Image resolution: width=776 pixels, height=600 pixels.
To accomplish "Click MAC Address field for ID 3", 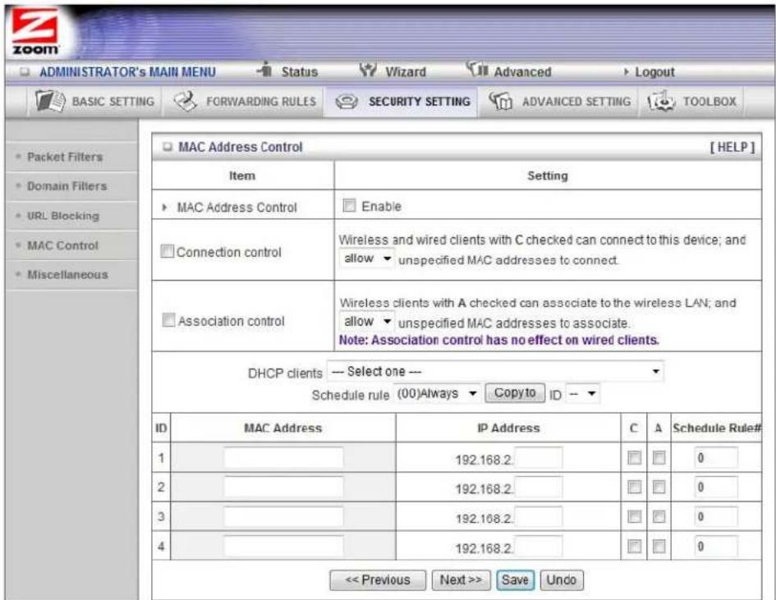I will tap(283, 516).
